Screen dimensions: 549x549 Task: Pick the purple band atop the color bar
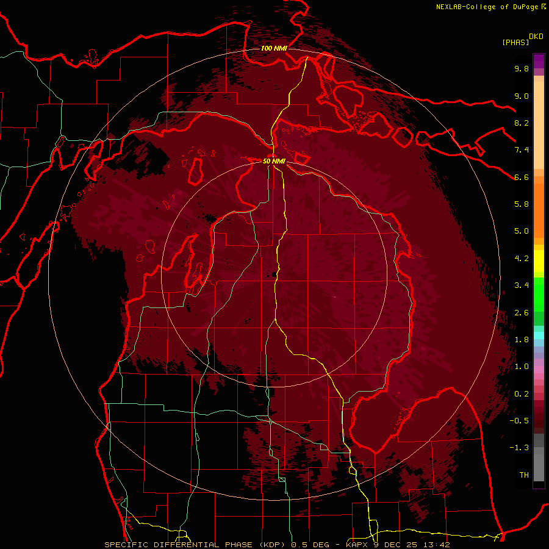(x=539, y=61)
